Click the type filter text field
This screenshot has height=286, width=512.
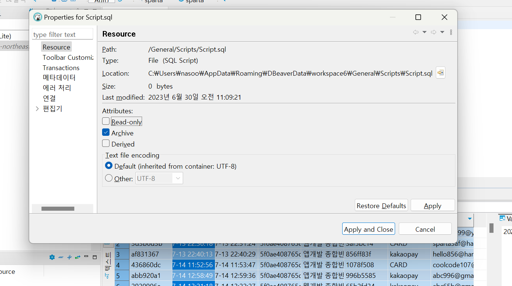(x=63, y=34)
